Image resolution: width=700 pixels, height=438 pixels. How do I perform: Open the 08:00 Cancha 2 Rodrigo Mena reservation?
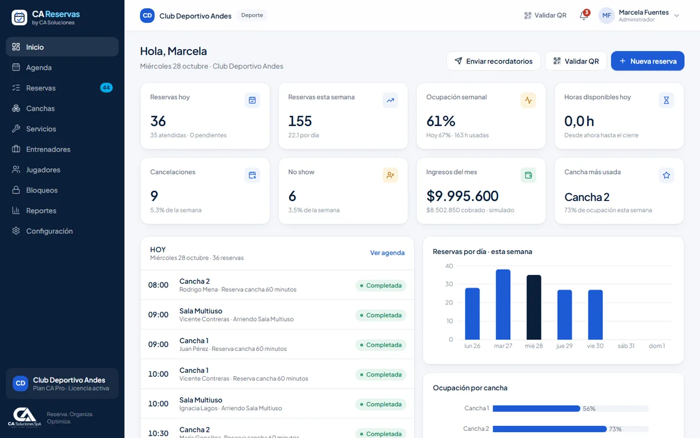pos(277,285)
